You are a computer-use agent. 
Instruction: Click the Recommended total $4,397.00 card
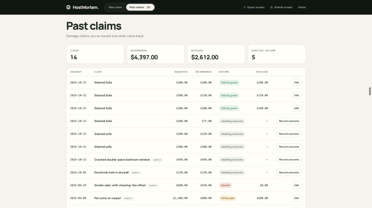pos(156,54)
